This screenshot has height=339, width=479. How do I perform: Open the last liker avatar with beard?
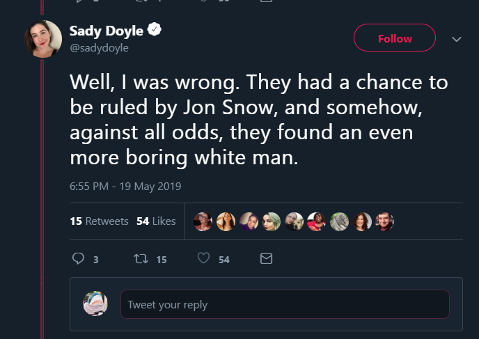click(384, 222)
